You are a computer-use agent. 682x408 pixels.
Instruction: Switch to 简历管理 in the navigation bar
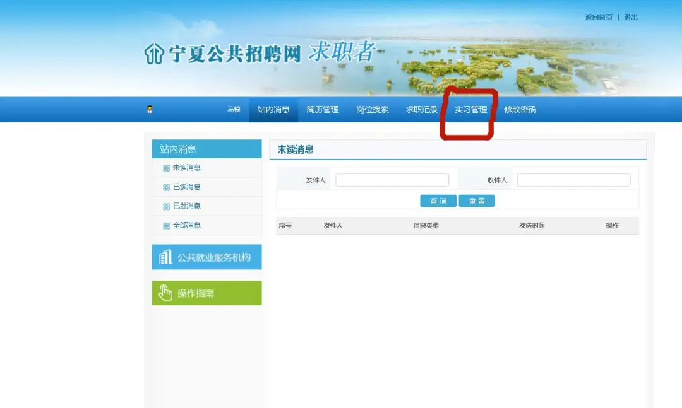[323, 110]
